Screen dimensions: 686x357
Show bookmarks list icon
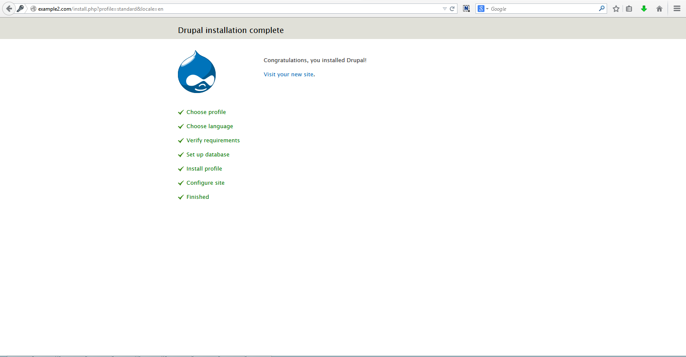[629, 9]
